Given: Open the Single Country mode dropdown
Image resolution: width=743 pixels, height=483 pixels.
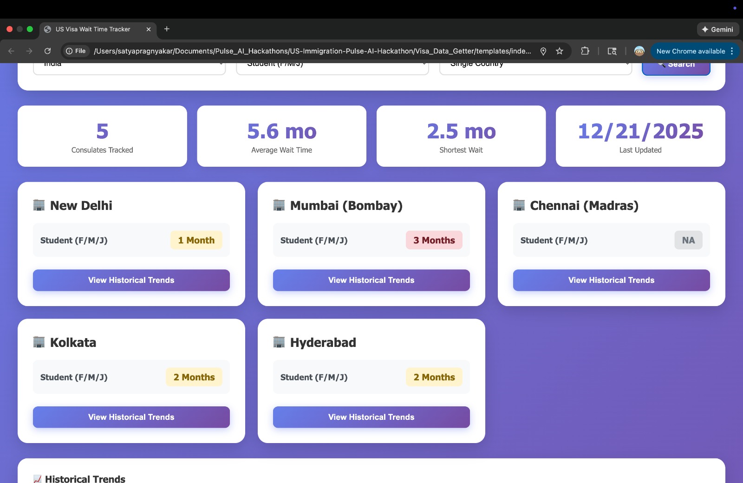Looking at the screenshot, I should (536, 68).
